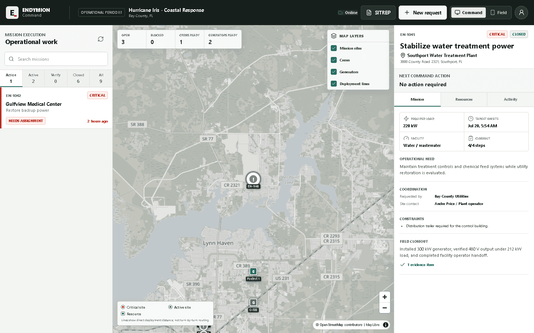
Task: Open the Closed filter tab
Action: 78,78
